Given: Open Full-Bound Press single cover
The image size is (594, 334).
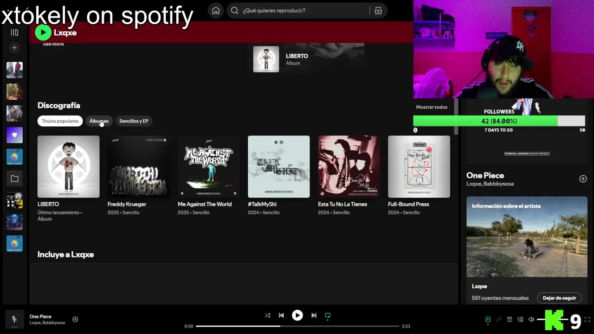Looking at the screenshot, I should (x=419, y=167).
